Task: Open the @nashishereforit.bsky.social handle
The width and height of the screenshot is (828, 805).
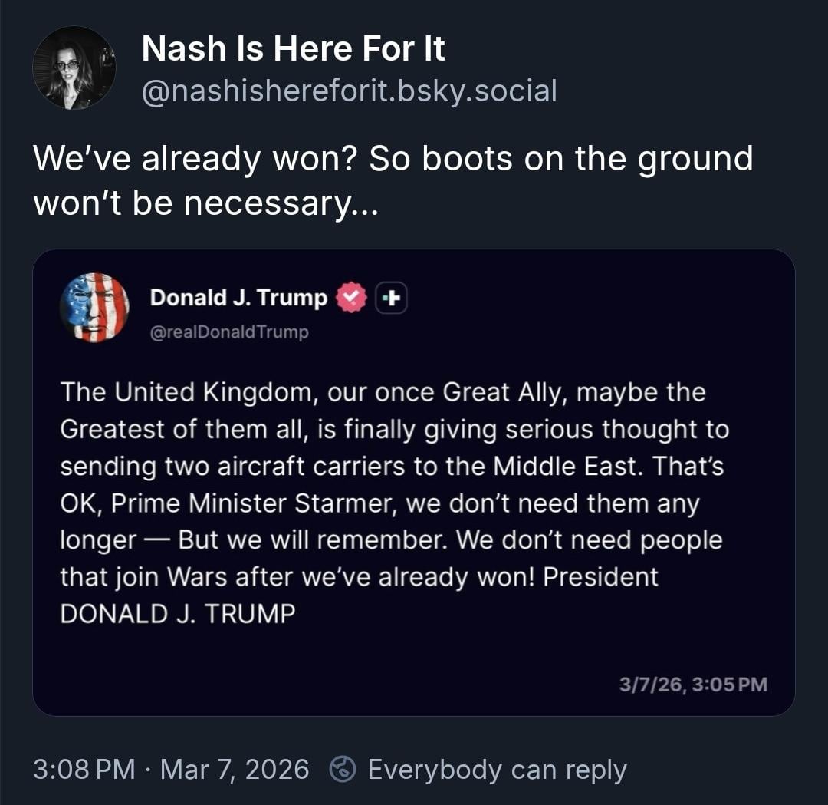Action: point(349,91)
